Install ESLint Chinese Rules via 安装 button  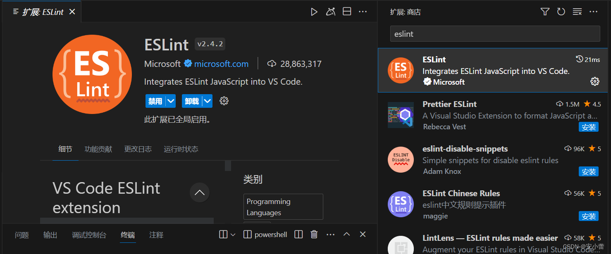coord(589,216)
